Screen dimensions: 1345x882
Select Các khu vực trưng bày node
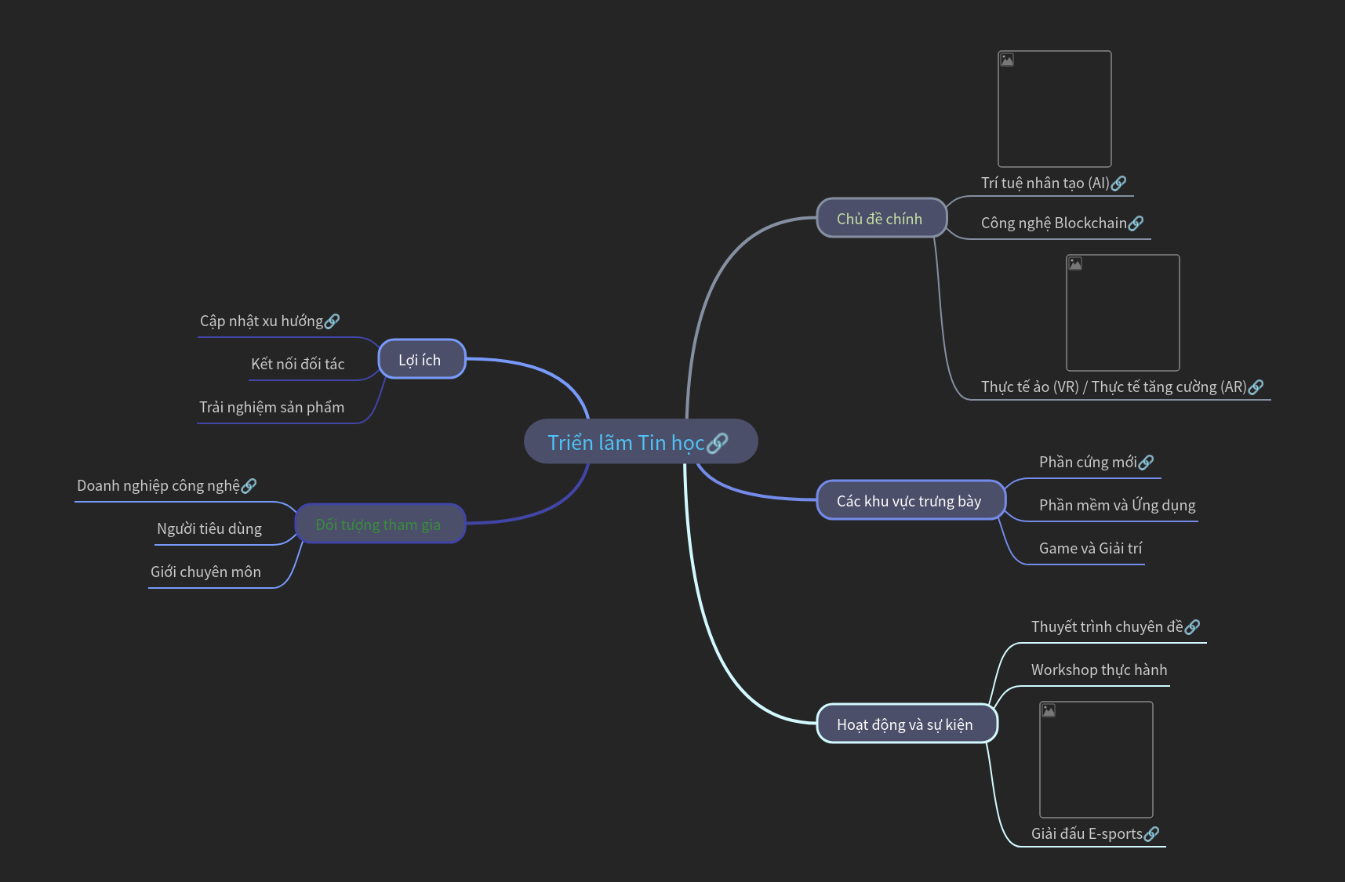pyautogui.click(x=910, y=501)
